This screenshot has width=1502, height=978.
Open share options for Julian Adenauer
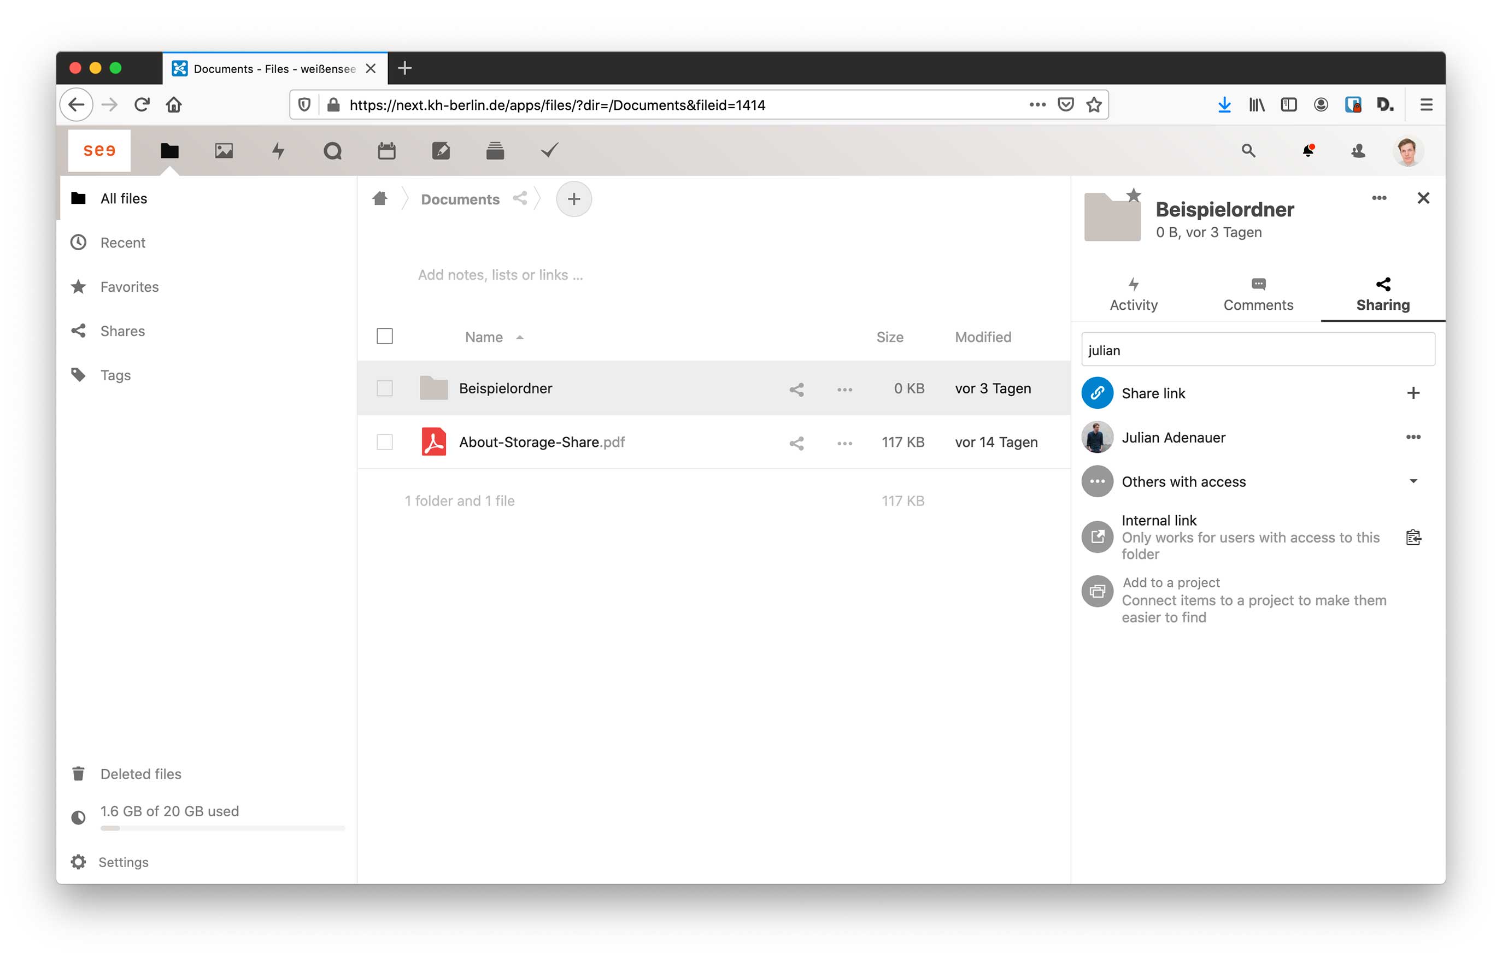click(1413, 437)
